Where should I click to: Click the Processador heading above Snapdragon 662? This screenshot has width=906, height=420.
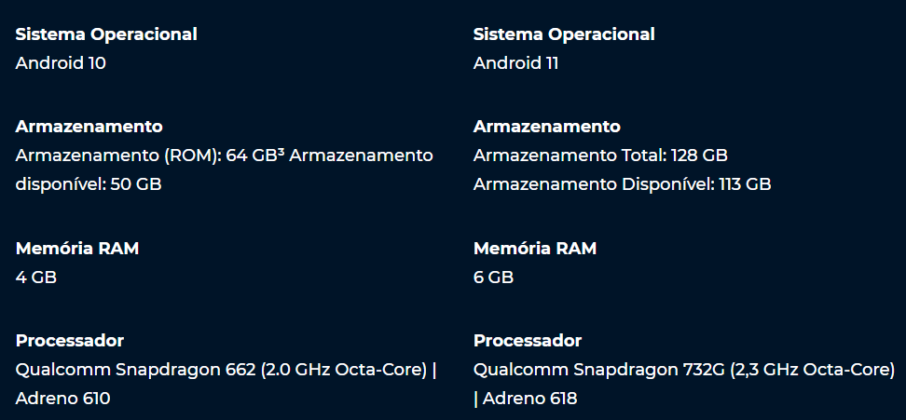pos(70,341)
